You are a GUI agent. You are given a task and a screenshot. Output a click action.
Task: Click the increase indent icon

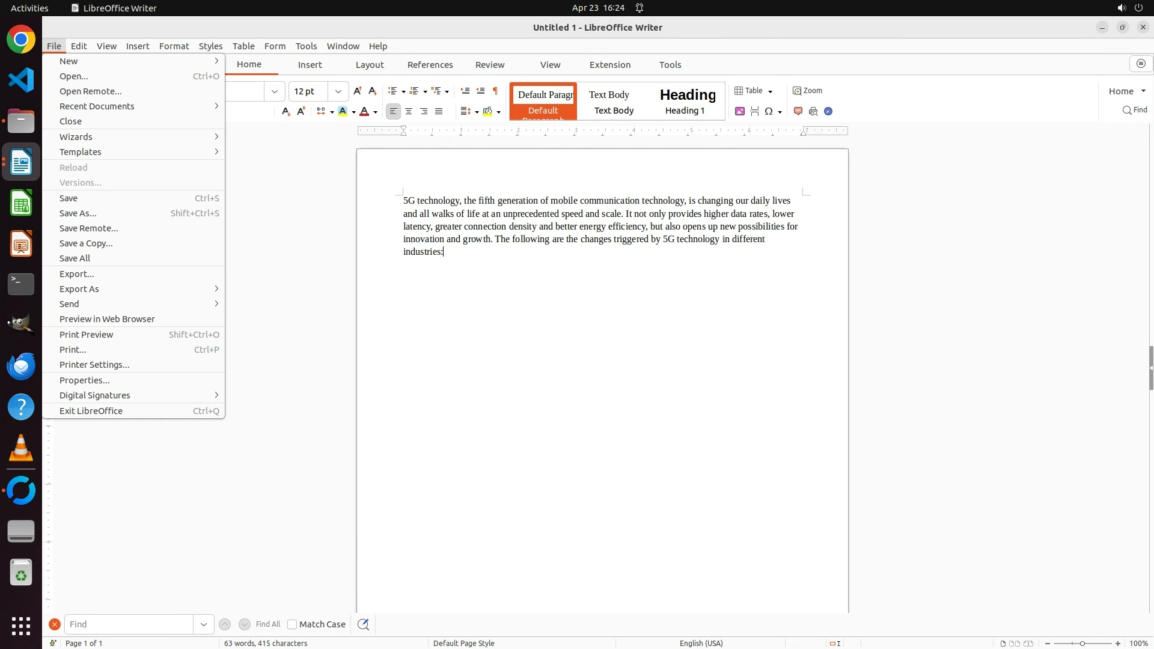coord(465,91)
